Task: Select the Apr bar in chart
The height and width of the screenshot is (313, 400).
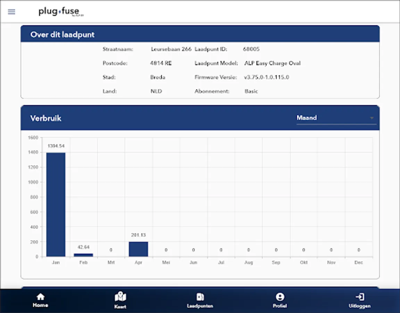Action: [x=138, y=249]
